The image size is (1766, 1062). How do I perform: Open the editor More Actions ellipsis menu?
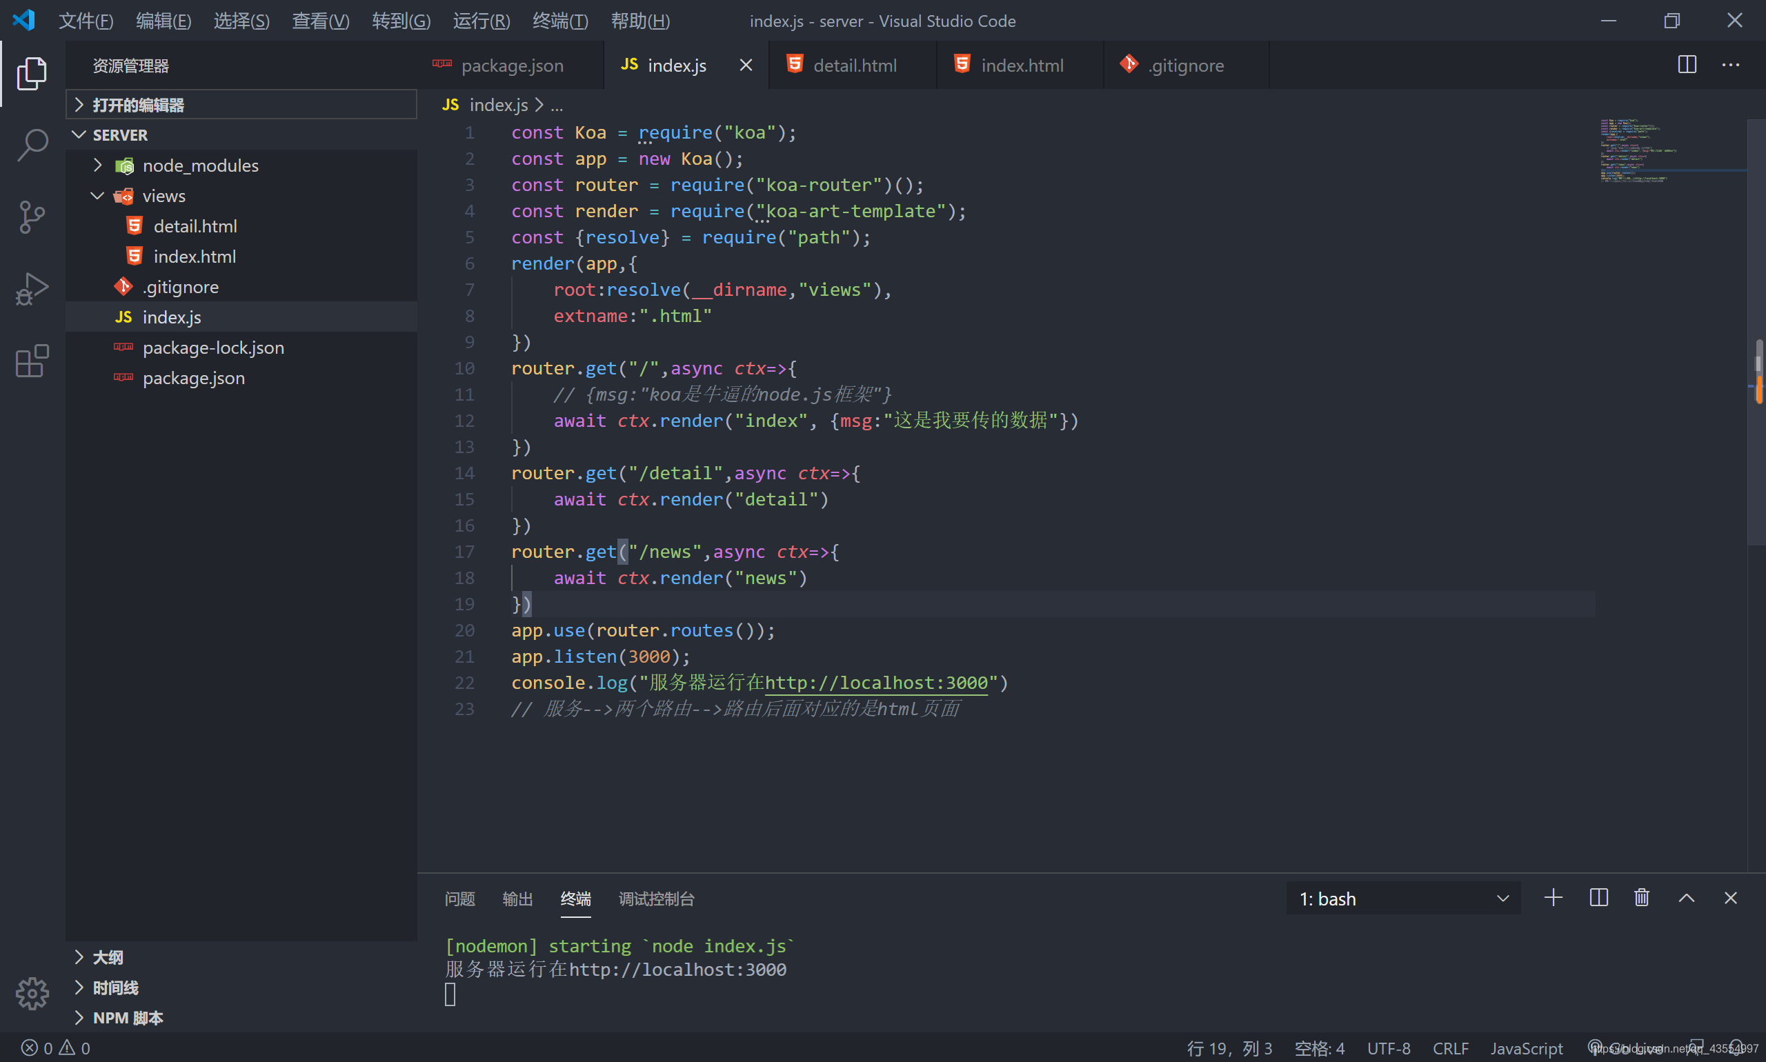click(x=1731, y=64)
